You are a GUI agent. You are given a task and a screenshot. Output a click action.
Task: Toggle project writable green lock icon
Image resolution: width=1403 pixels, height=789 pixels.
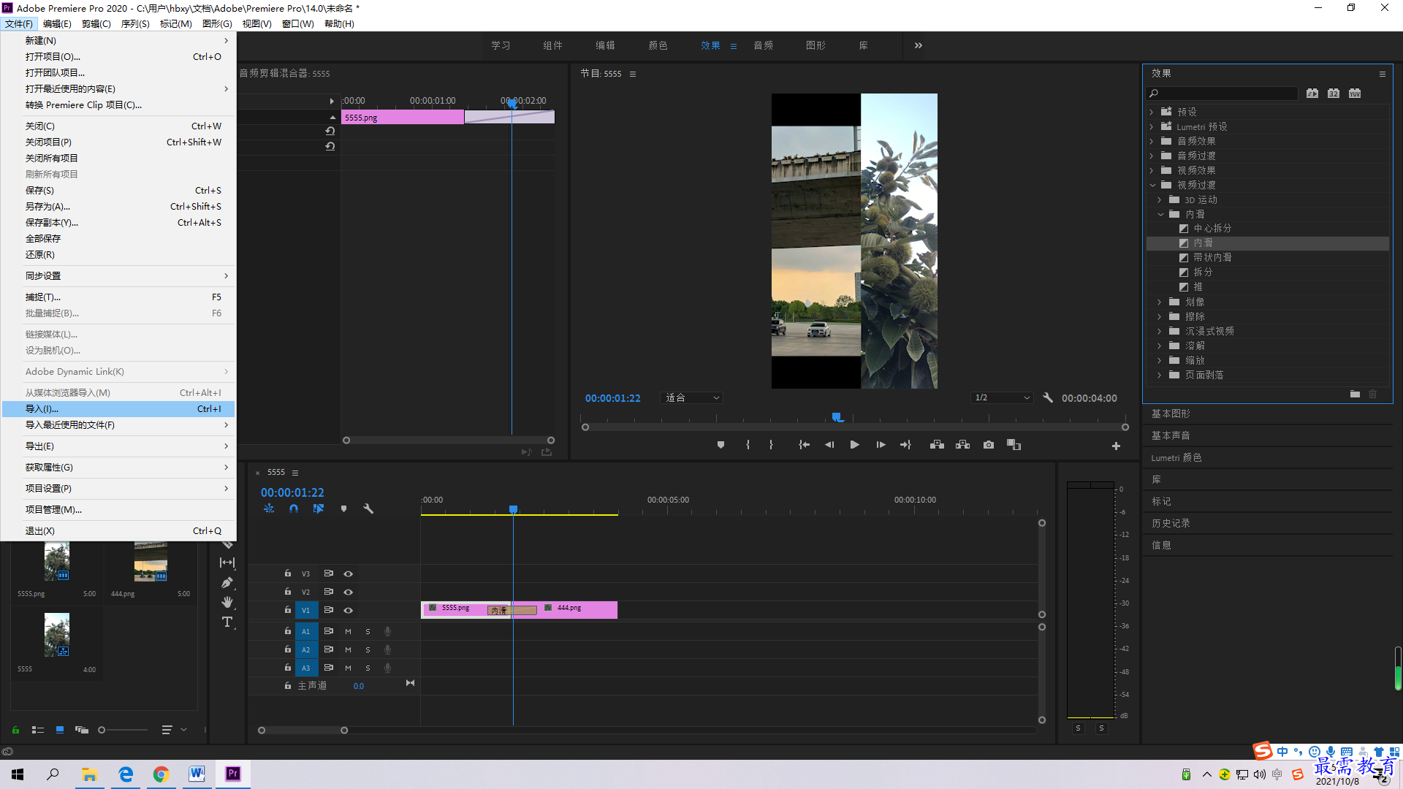click(15, 730)
